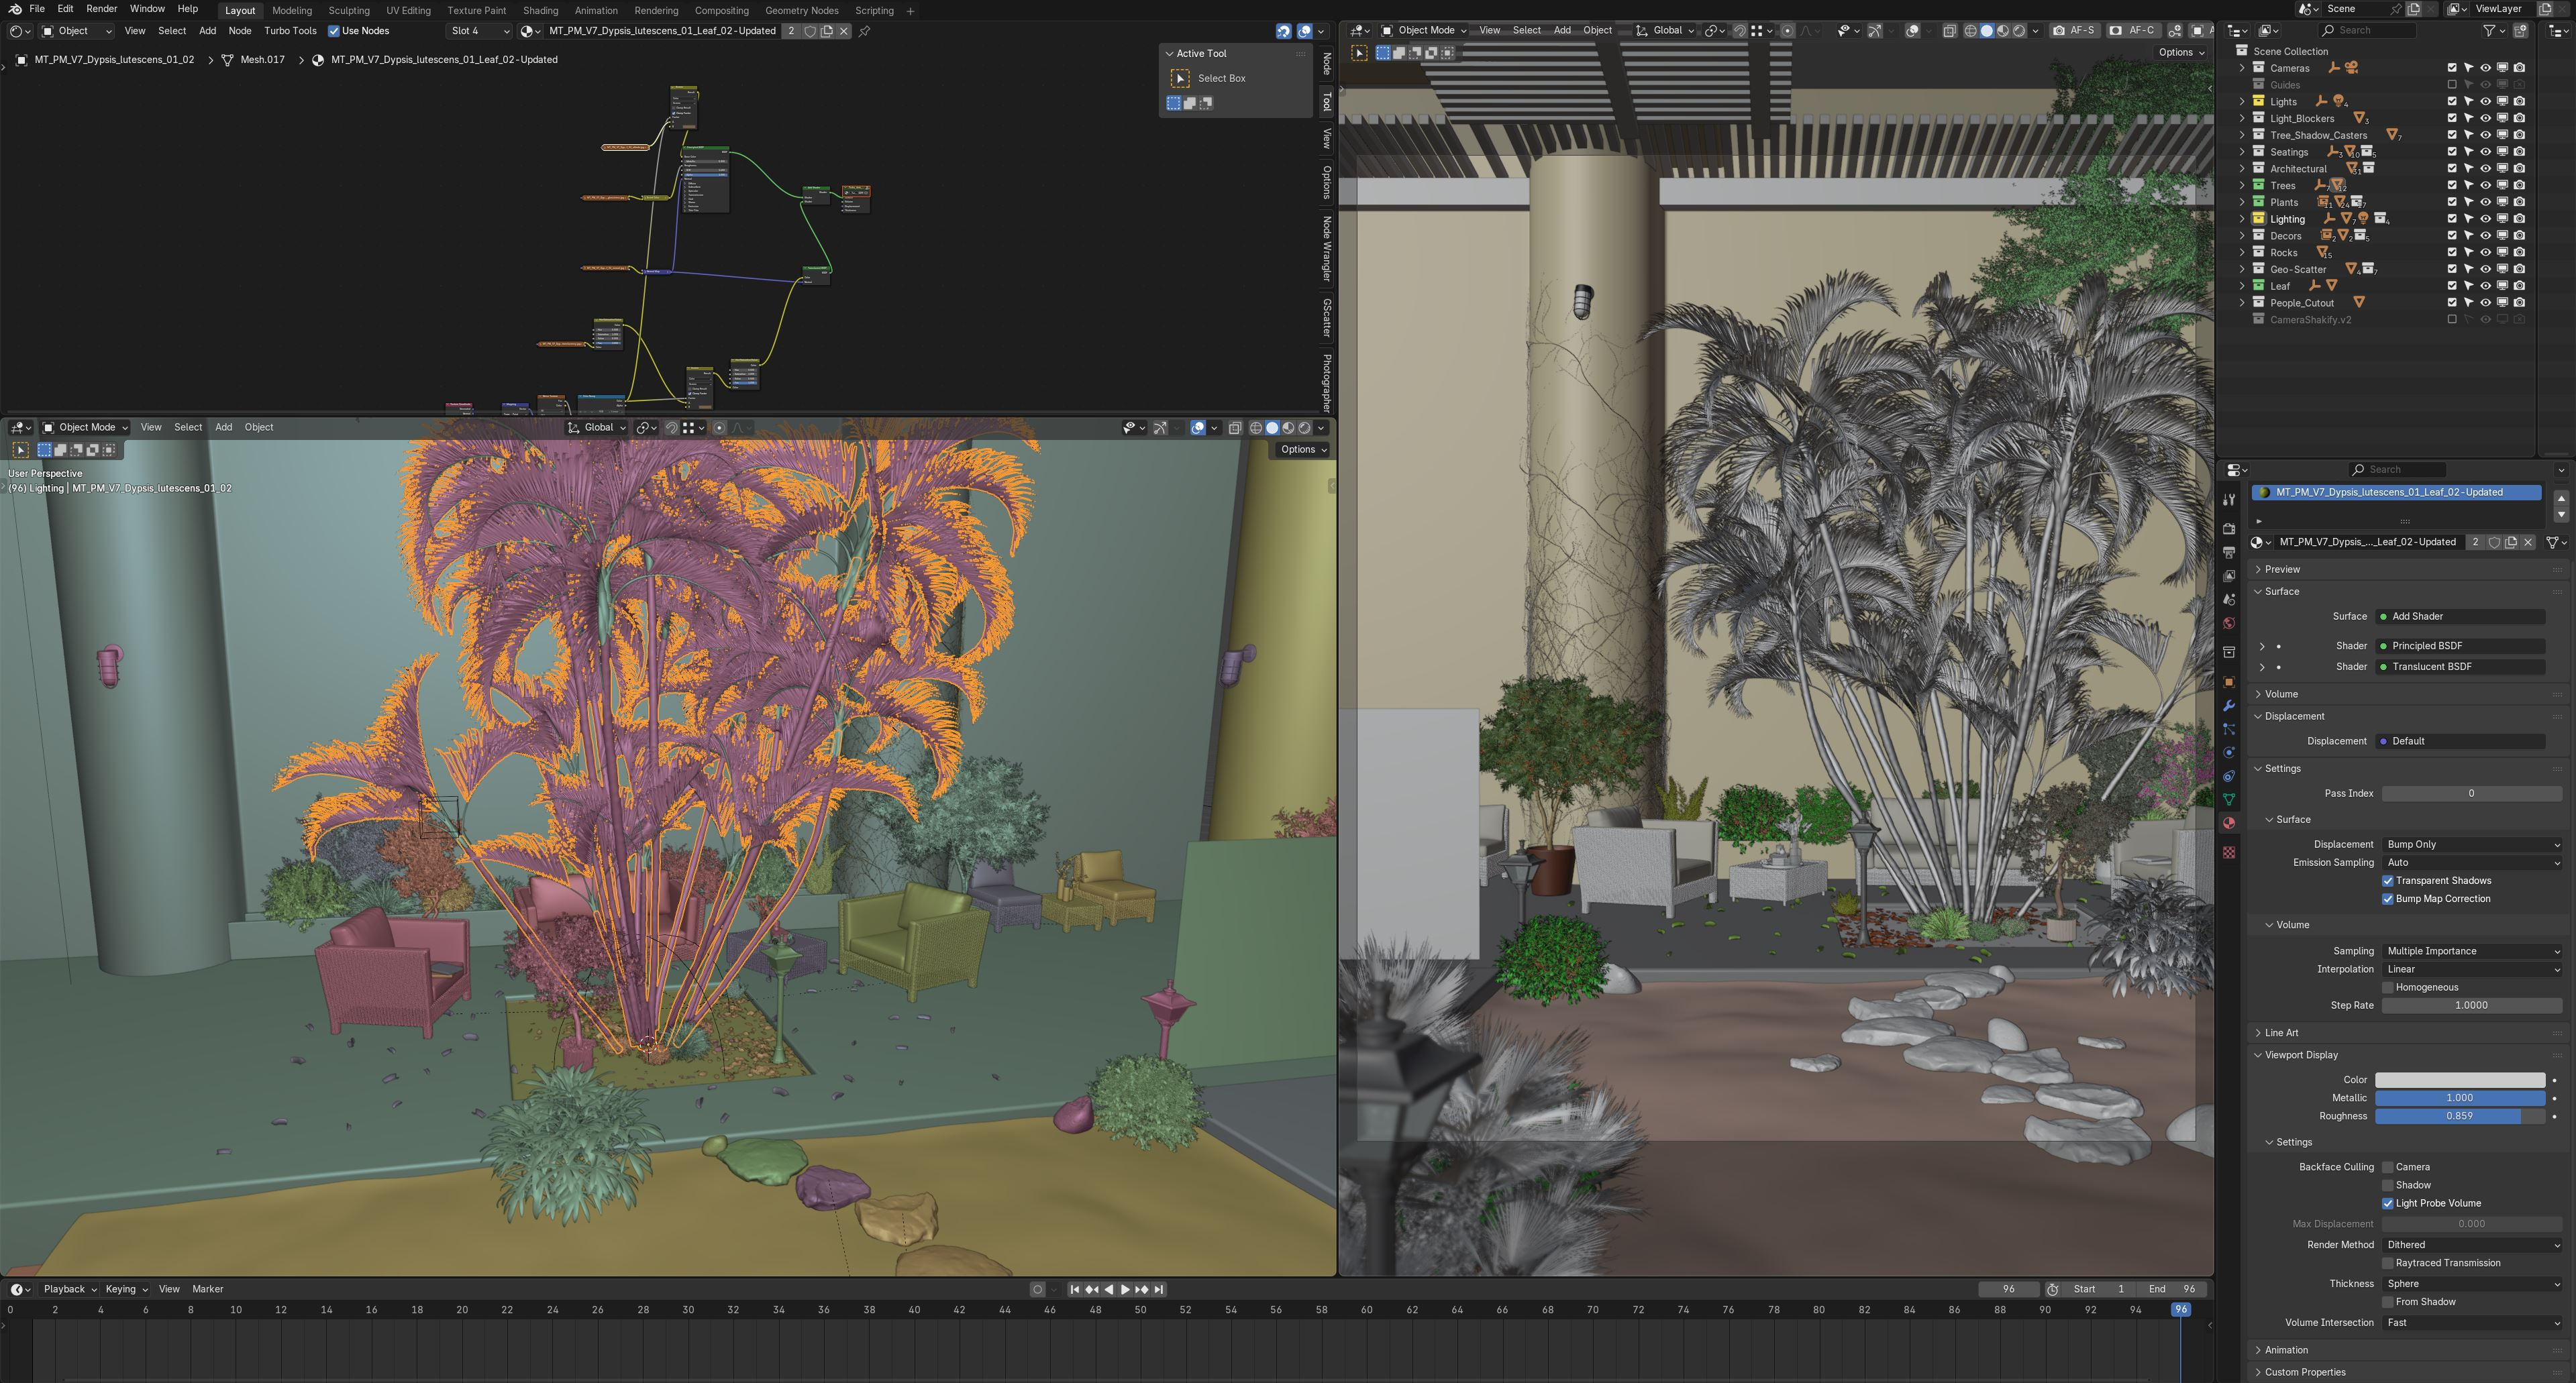The width and height of the screenshot is (2576, 1383).
Task: Jump to last frame in timeline
Action: (1159, 1289)
